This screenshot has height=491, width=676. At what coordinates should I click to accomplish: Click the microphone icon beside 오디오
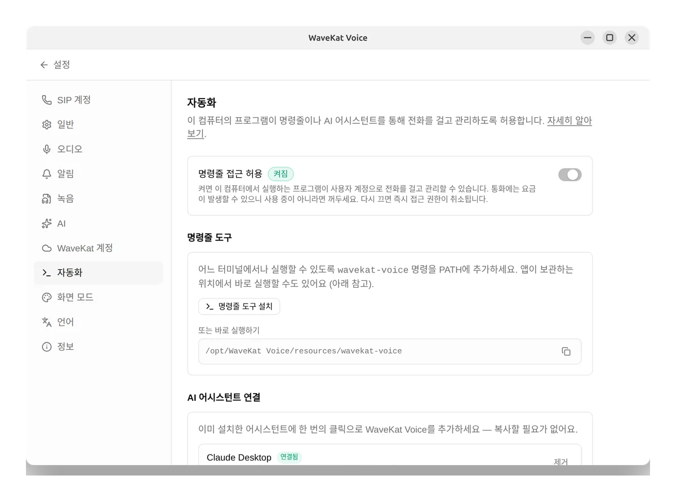[47, 149]
